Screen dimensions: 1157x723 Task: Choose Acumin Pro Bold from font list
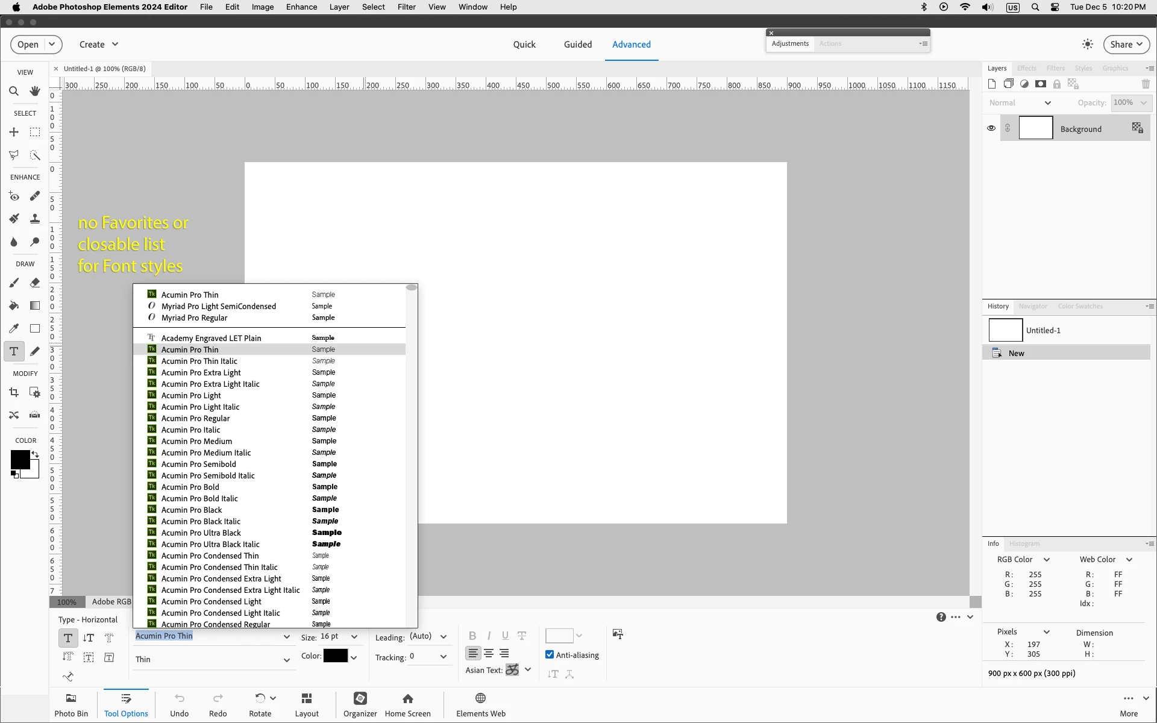[190, 487]
